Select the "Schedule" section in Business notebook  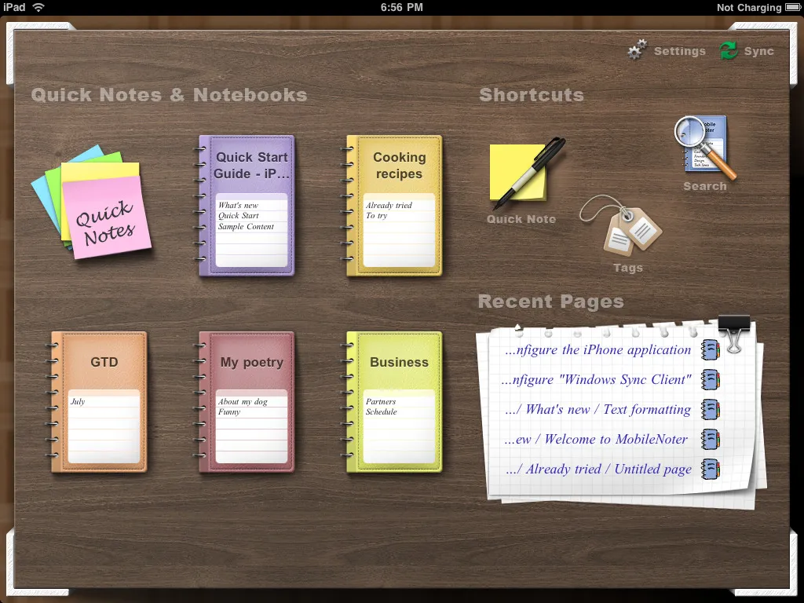[382, 412]
